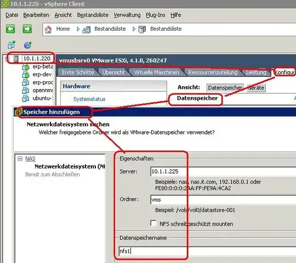The width and height of the screenshot is (296, 263).
Task: Click ubuntu VM icon
Action: pos(26,98)
